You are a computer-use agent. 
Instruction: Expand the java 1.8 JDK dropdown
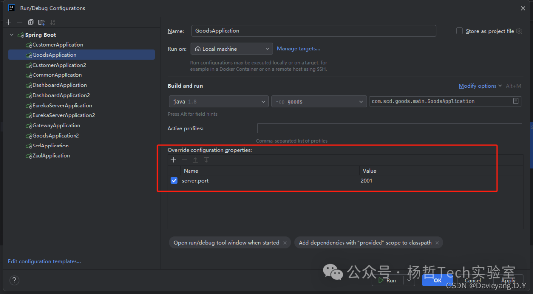219,101
